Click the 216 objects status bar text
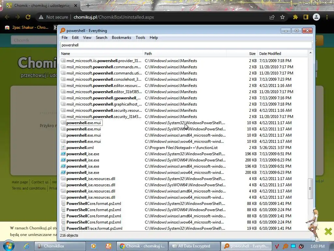The width and height of the screenshot is (334, 251). coord(69,235)
